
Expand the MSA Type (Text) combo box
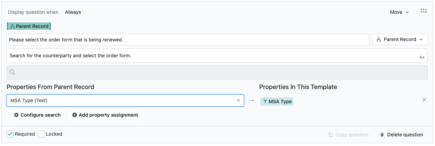pos(125,100)
